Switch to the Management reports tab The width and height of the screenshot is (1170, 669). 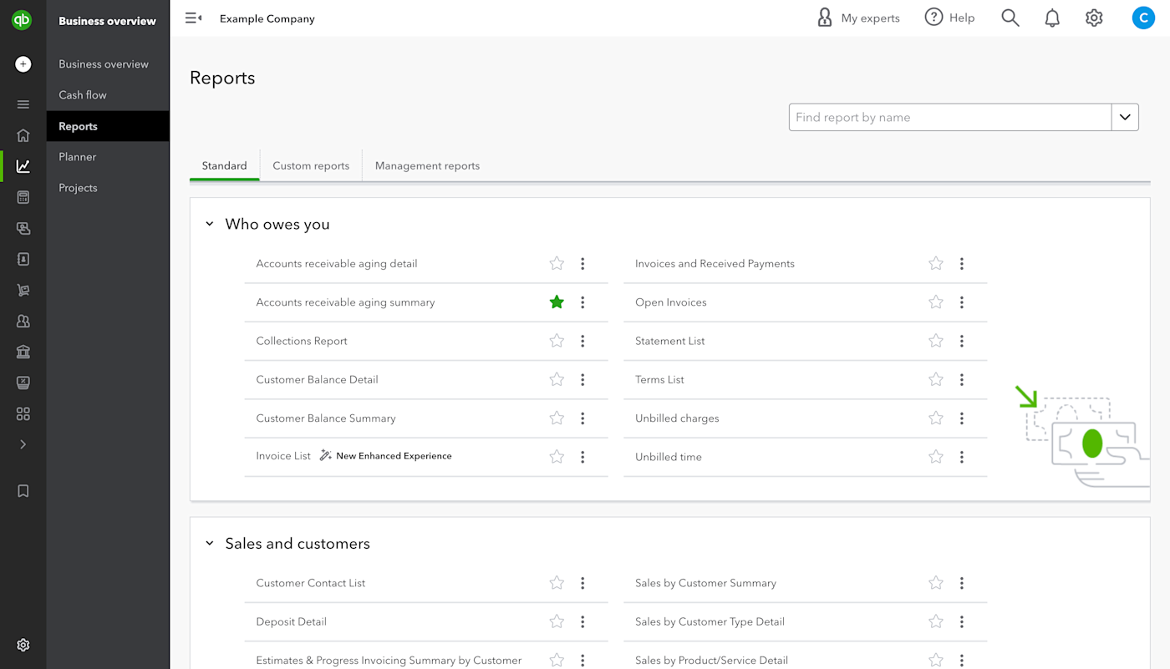point(427,166)
